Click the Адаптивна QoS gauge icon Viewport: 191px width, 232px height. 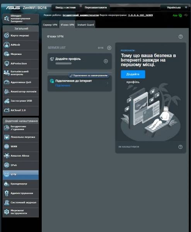[7, 82]
